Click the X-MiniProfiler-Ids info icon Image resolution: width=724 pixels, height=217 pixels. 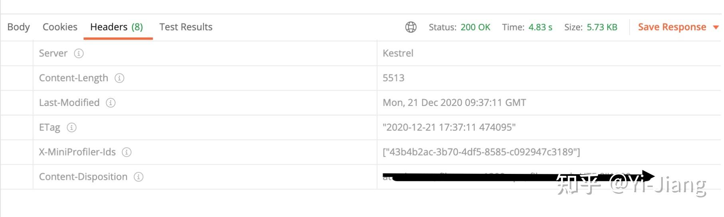(126, 152)
